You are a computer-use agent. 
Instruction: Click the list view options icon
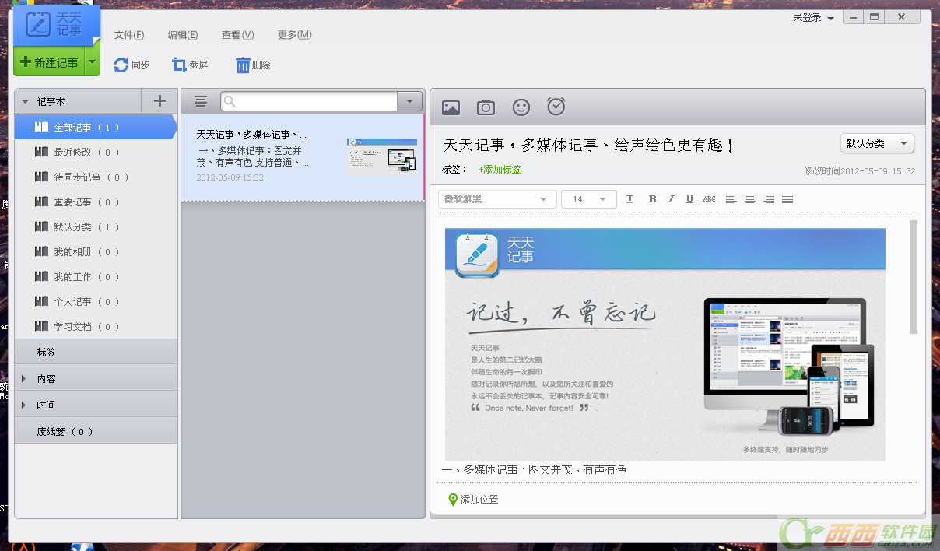click(x=201, y=101)
